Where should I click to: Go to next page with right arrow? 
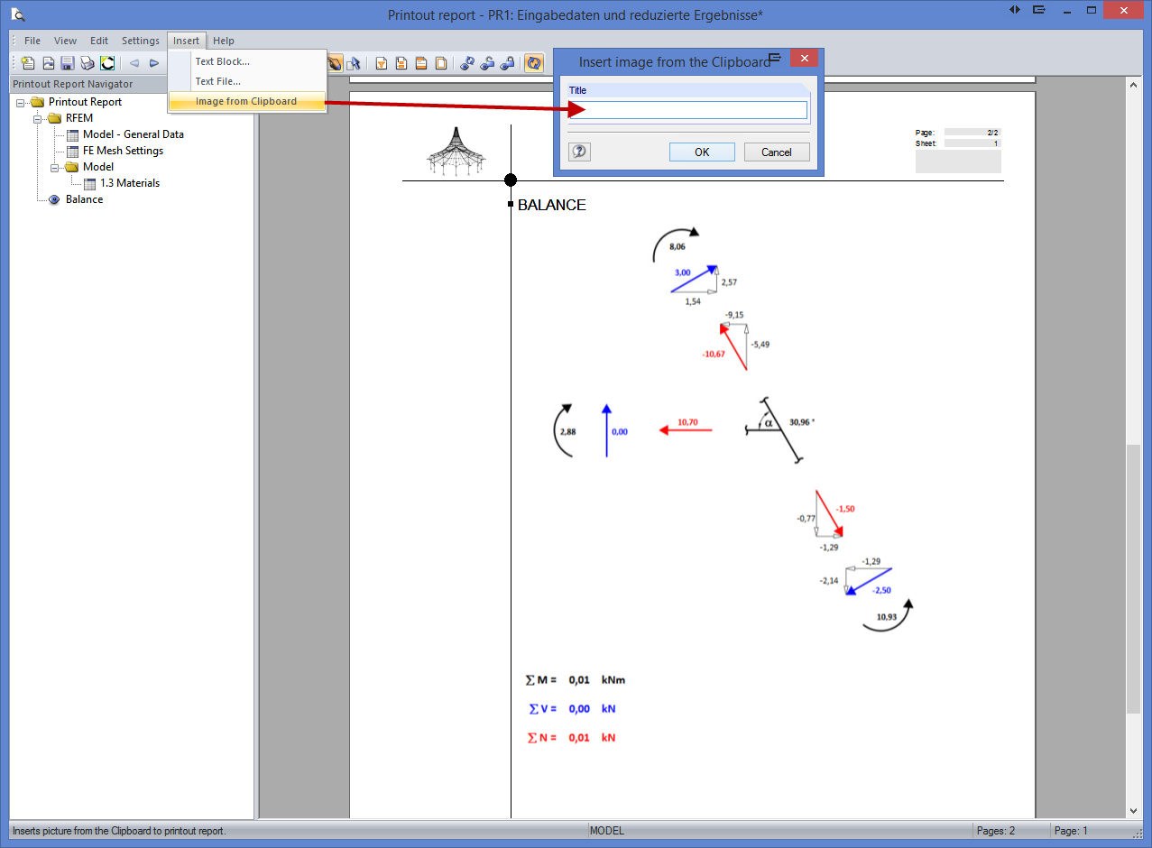point(154,63)
